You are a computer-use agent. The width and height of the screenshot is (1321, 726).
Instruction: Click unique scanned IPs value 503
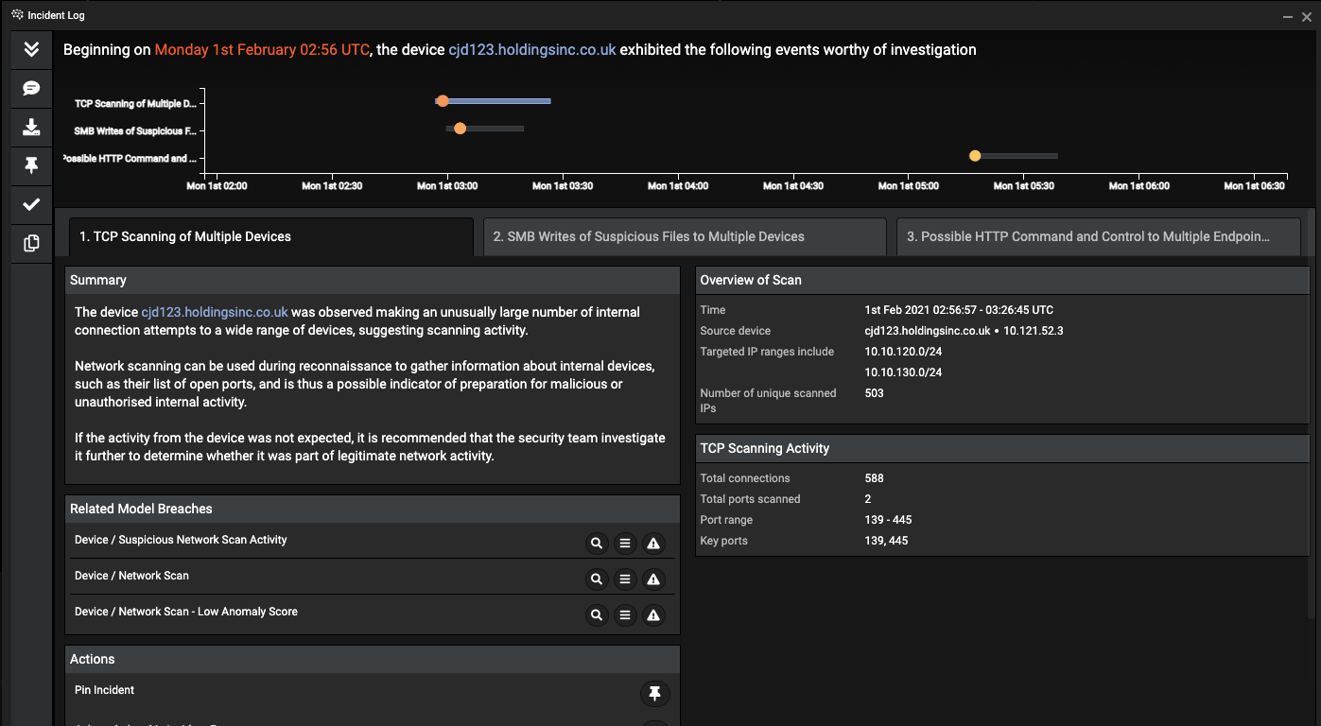(x=874, y=393)
